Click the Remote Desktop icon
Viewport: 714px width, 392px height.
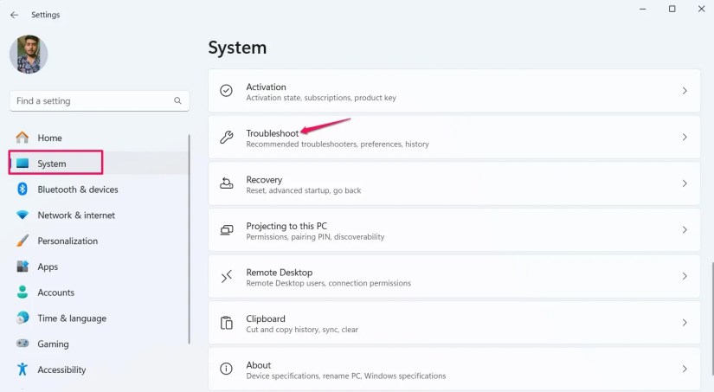227,277
